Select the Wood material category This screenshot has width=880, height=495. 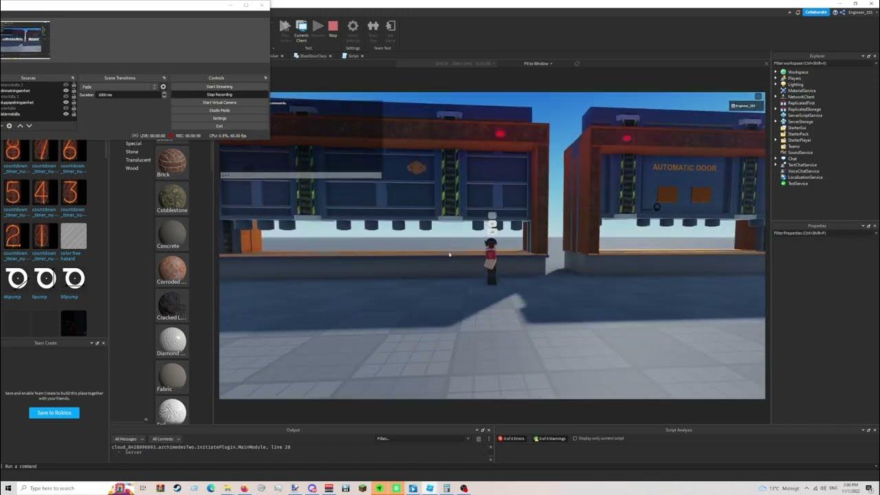(132, 168)
